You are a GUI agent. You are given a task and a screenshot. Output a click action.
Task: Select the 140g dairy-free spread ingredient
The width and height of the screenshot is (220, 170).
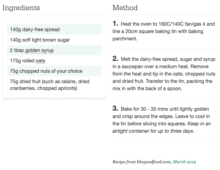[54, 29]
